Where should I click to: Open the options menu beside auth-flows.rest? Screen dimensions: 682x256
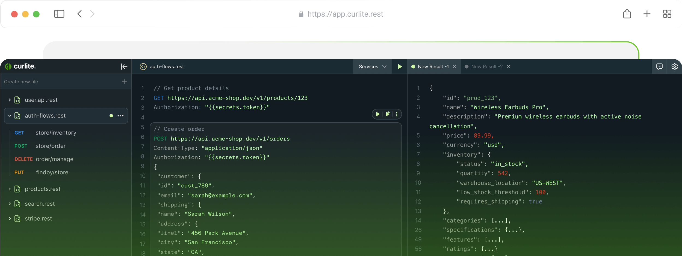[120, 115]
